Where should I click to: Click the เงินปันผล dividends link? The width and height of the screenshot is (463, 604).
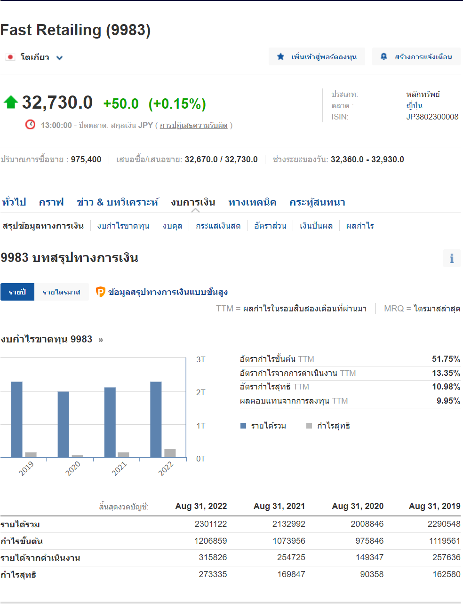click(x=316, y=226)
